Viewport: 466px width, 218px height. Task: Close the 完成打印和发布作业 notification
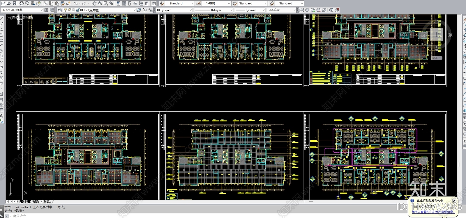coord(454,201)
